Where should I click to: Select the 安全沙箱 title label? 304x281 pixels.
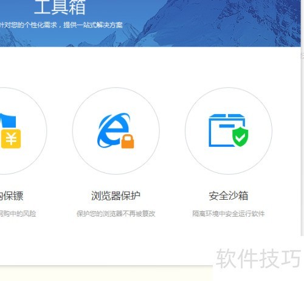[229, 195]
